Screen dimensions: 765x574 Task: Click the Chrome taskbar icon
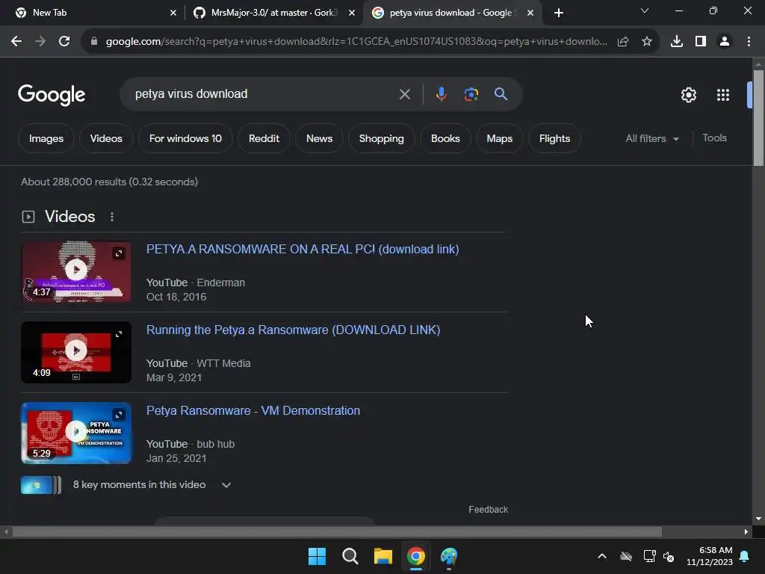415,556
